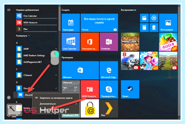Launch One Calendar from recently added list
The width and height of the screenshot is (185, 124).
pos(37,16)
